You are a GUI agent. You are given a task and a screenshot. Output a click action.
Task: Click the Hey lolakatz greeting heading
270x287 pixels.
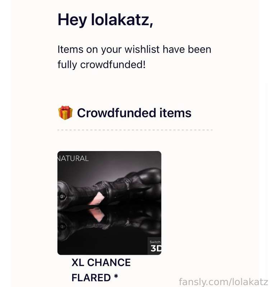pos(105,19)
